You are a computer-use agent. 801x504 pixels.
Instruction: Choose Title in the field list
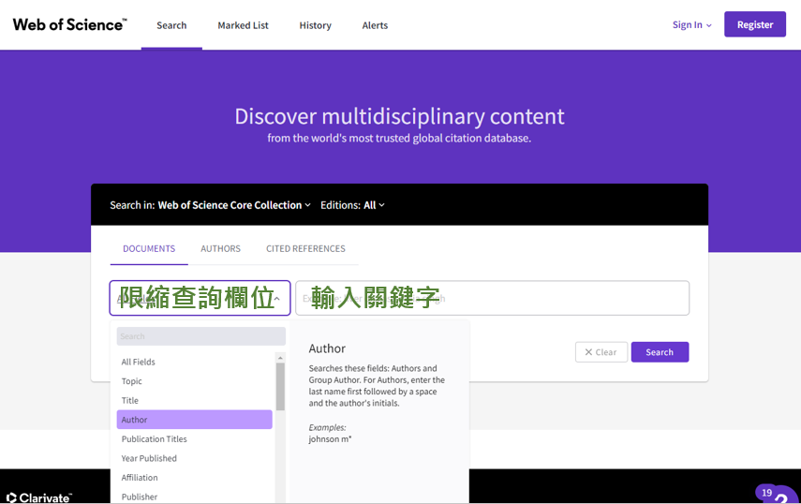tap(194, 400)
